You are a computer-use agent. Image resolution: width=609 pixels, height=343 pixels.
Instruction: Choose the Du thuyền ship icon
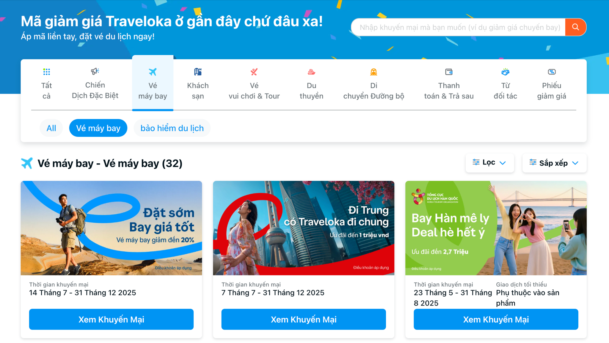(x=311, y=72)
